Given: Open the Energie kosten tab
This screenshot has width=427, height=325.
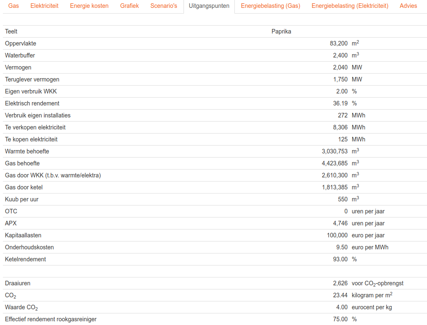Looking at the screenshot, I should [x=89, y=6].
